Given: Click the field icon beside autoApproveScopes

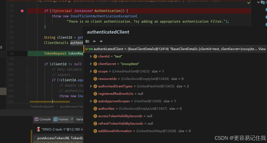Looking at the screenshot, I should (x=95, y=101).
